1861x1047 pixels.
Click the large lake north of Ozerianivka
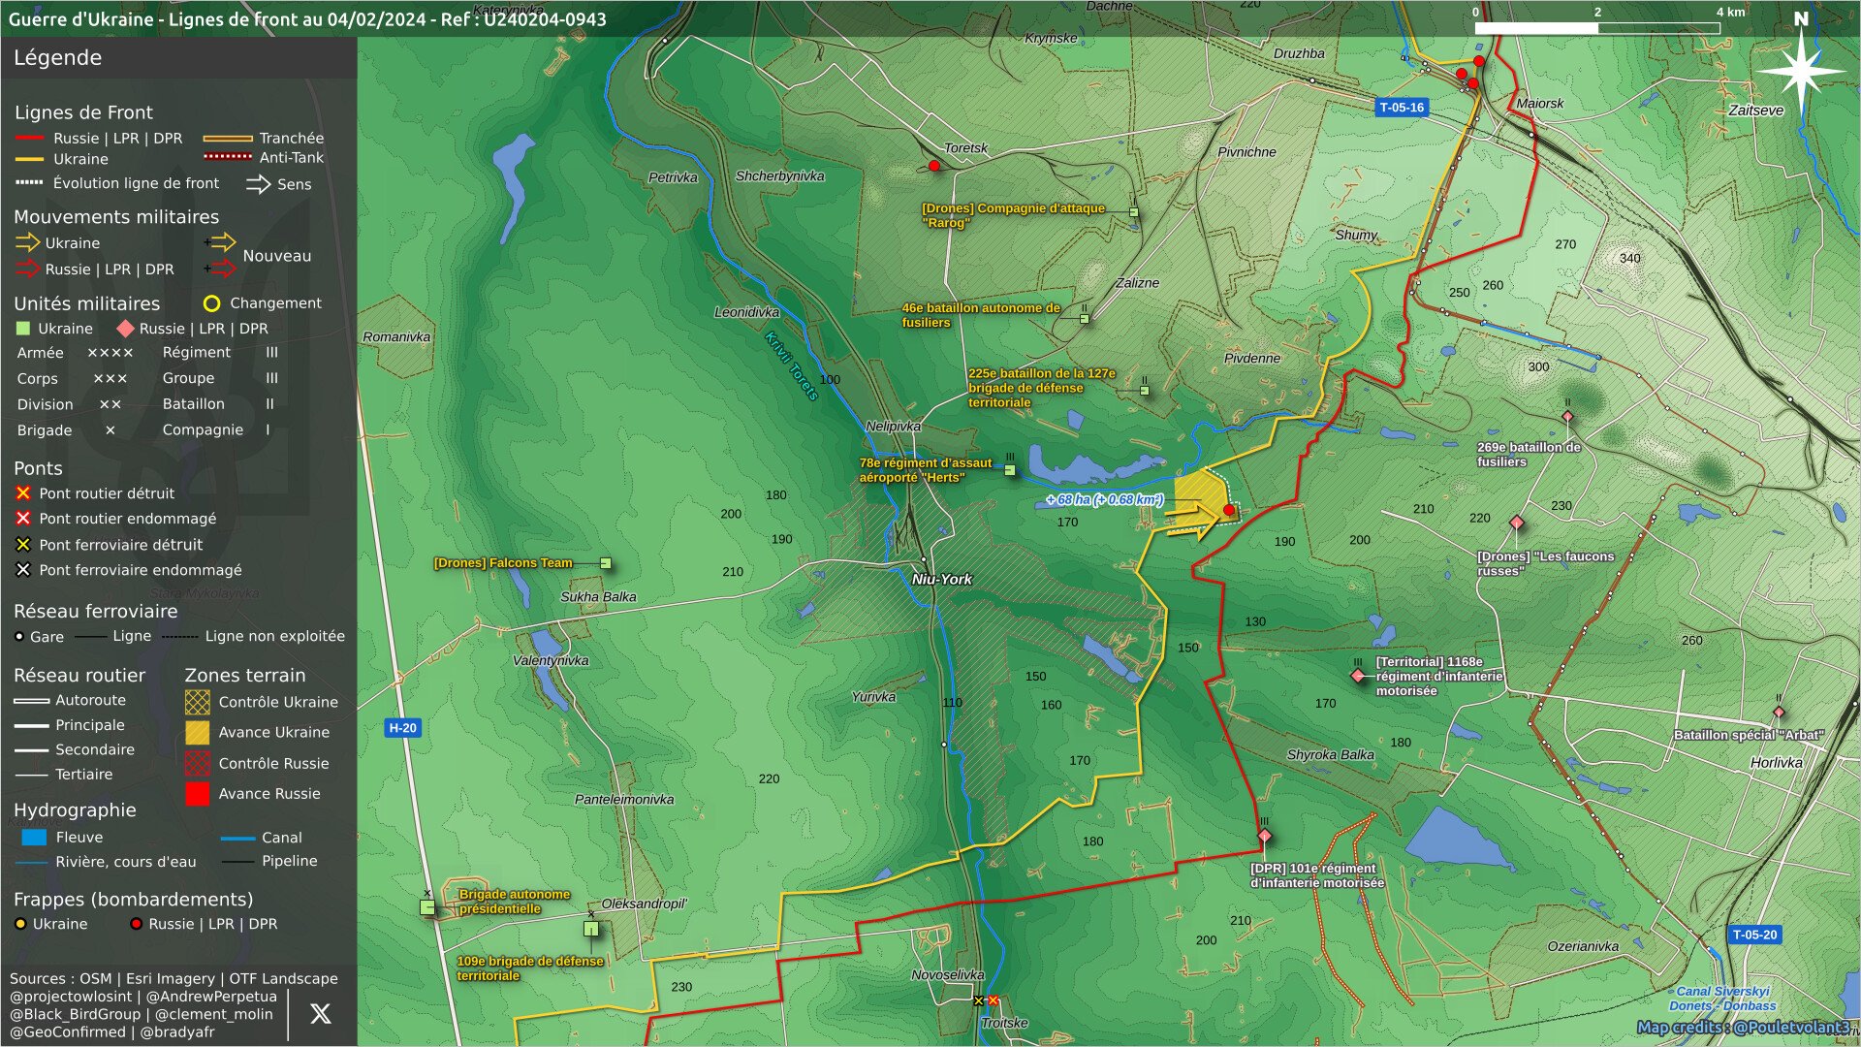1457,839
